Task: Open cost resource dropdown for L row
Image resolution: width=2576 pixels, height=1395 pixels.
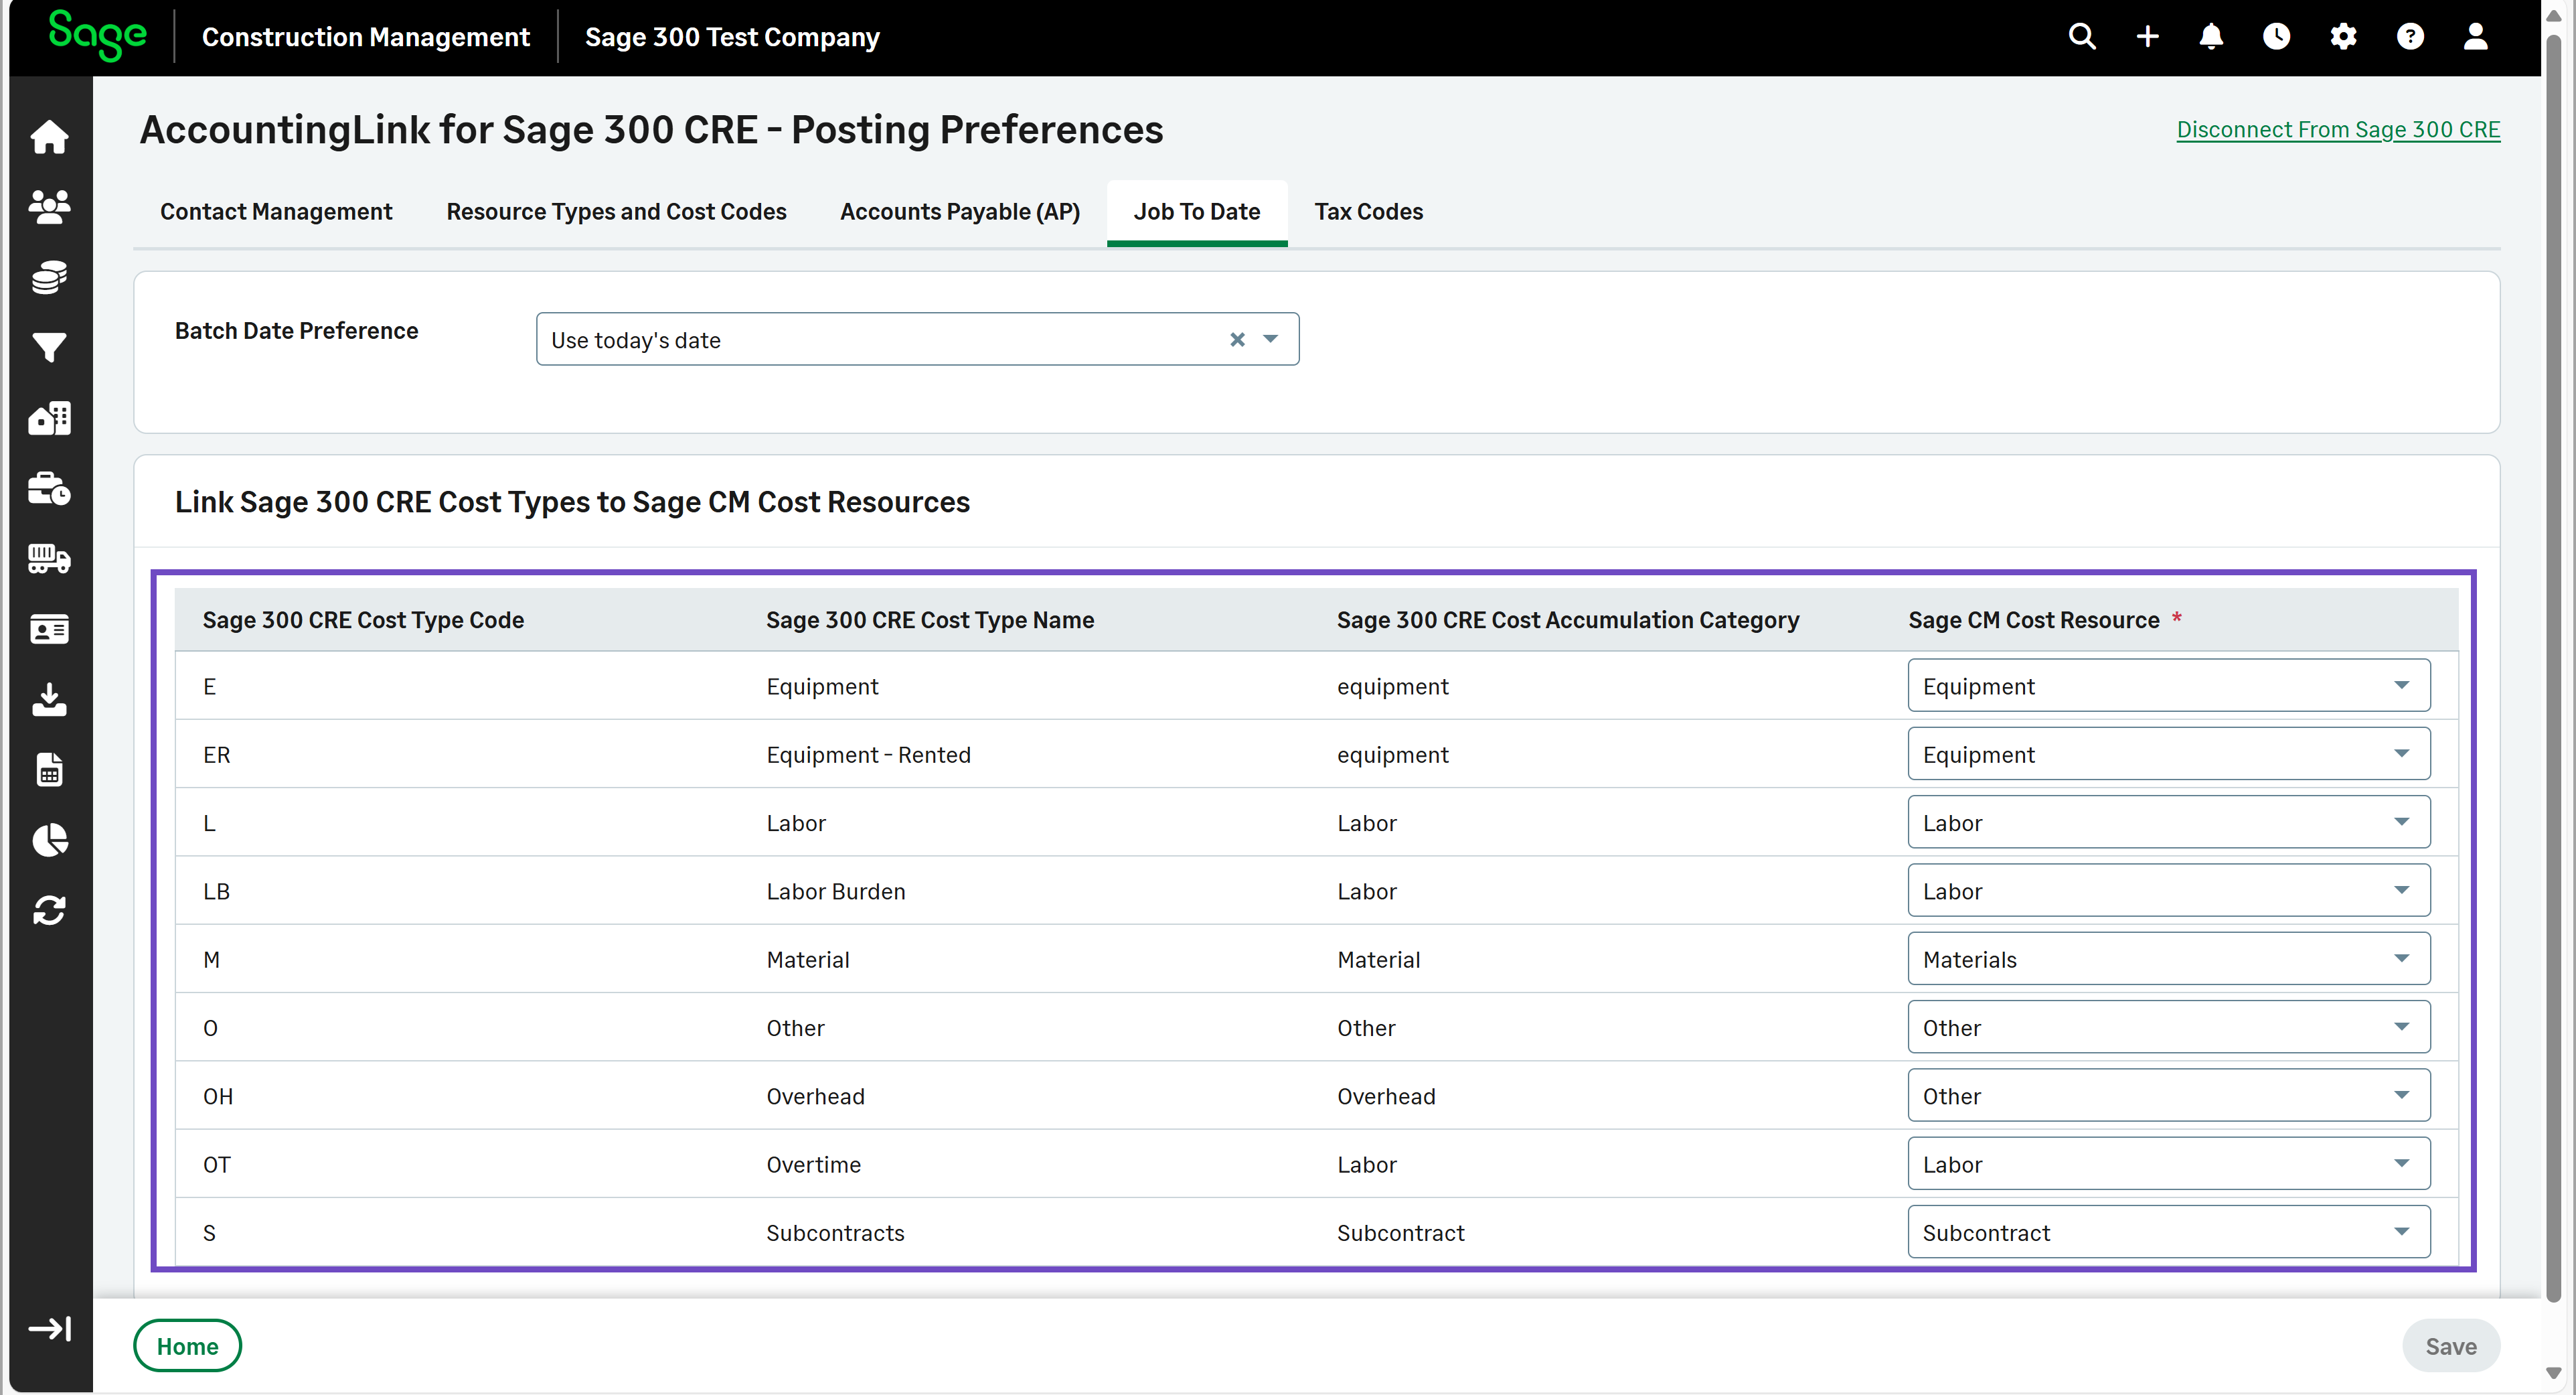Action: [x=2168, y=822]
